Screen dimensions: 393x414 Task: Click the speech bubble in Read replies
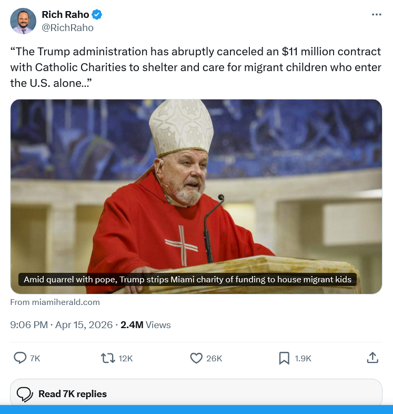pyautogui.click(x=25, y=394)
